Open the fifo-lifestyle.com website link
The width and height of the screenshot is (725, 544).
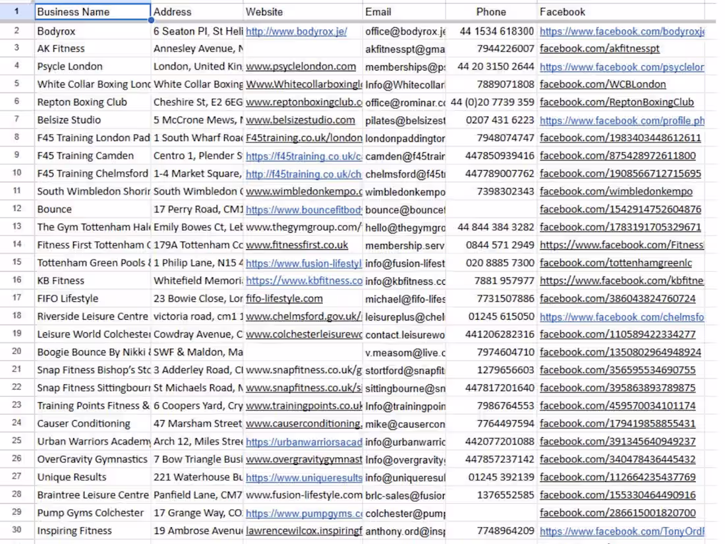coord(282,298)
